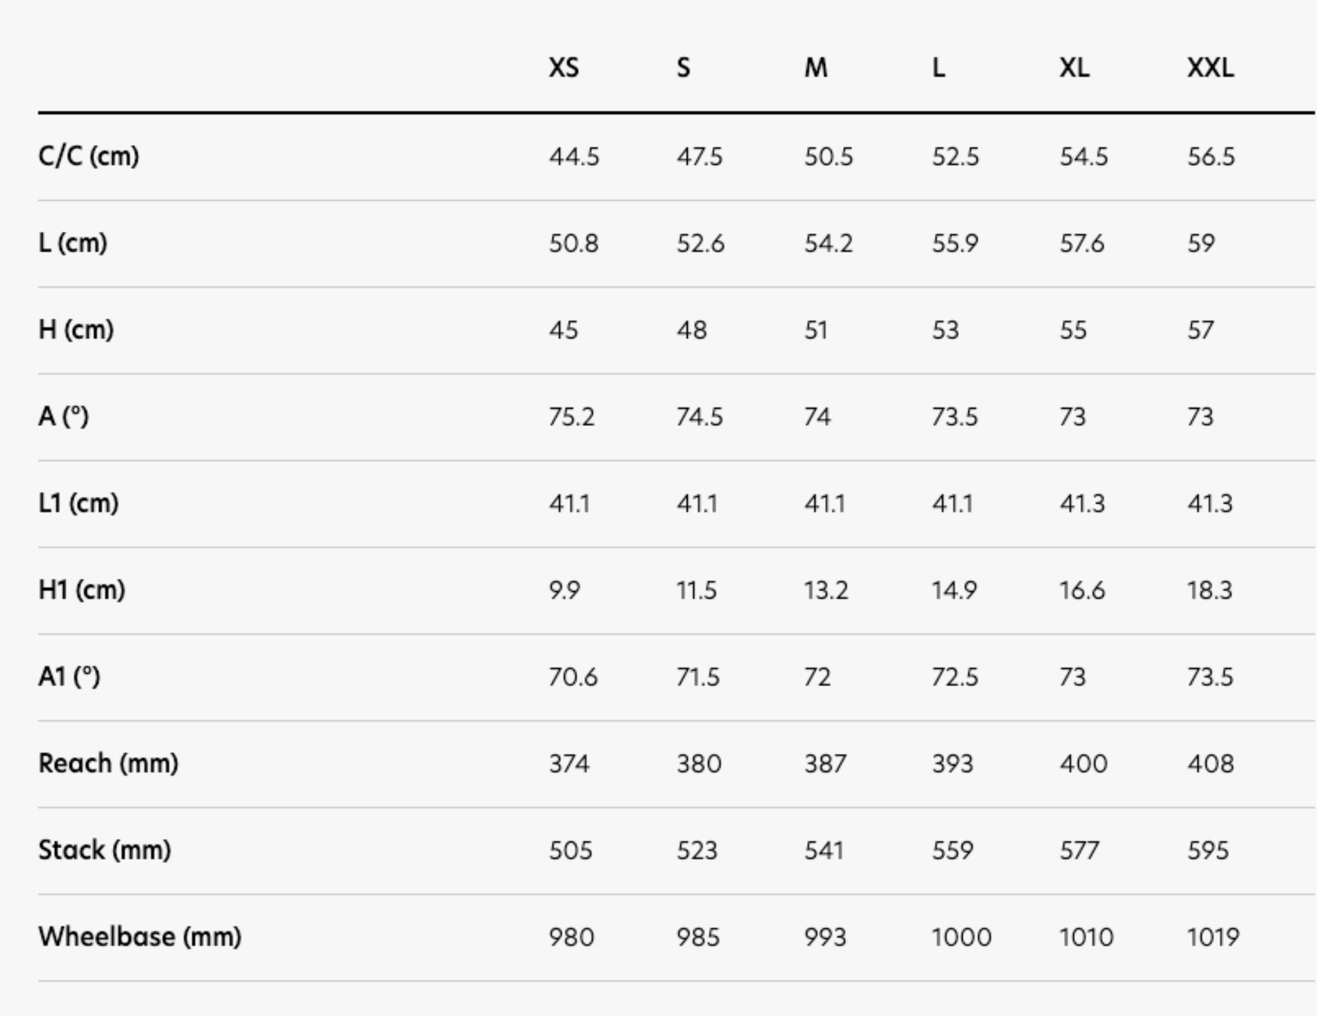Select the XXL size column header
The image size is (1317, 1016).
[1210, 68]
